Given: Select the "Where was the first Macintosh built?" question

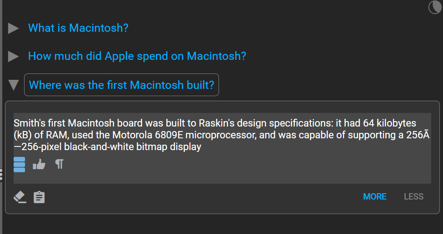Looking at the screenshot, I should pyautogui.click(x=121, y=85).
